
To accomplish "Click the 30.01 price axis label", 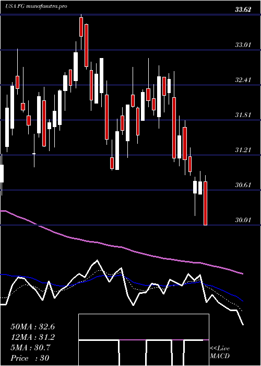I will pos(243,220).
